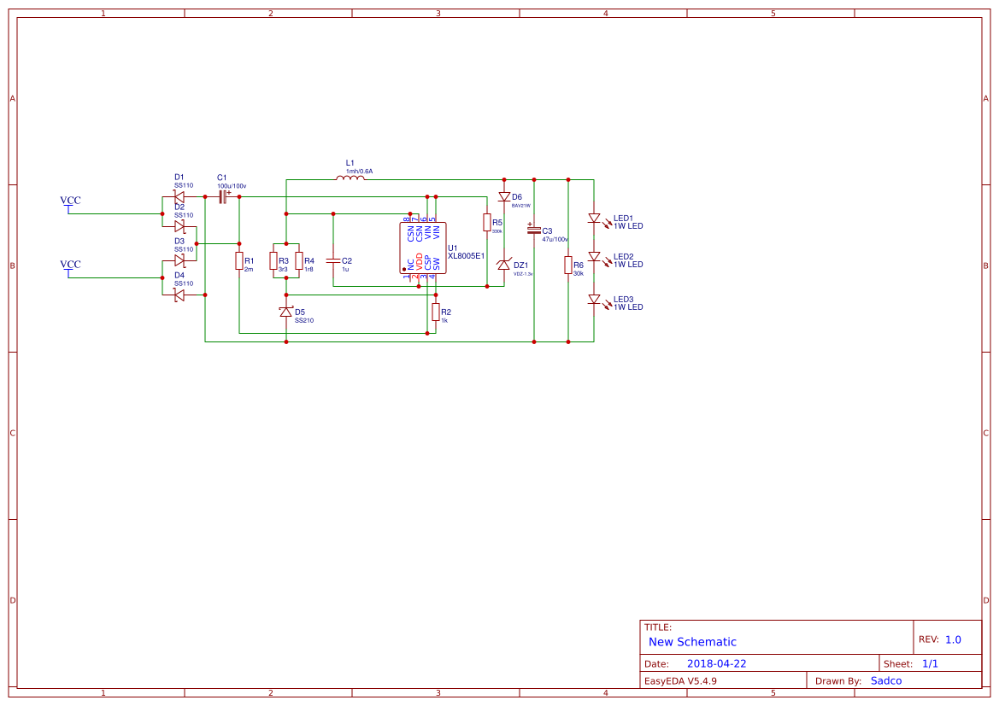Select the upper VCC net label
The image size is (999, 706).
pos(68,200)
